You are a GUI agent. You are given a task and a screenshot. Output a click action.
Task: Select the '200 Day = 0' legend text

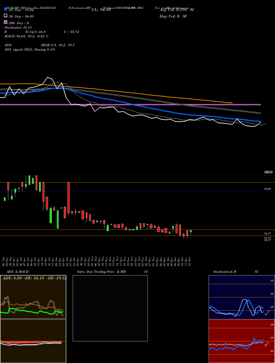(19, 23)
